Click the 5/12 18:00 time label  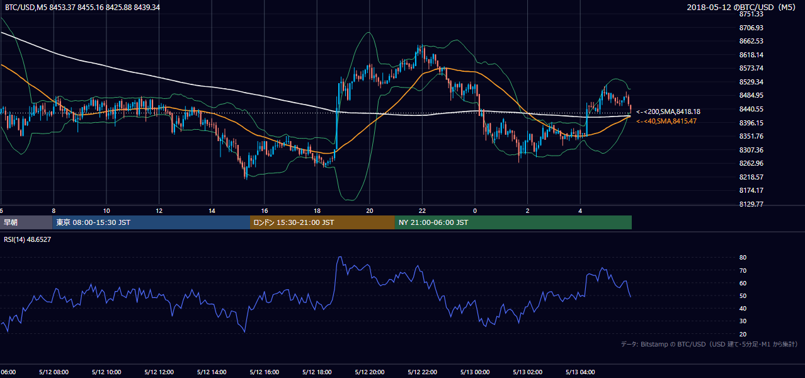pos(317,372)
